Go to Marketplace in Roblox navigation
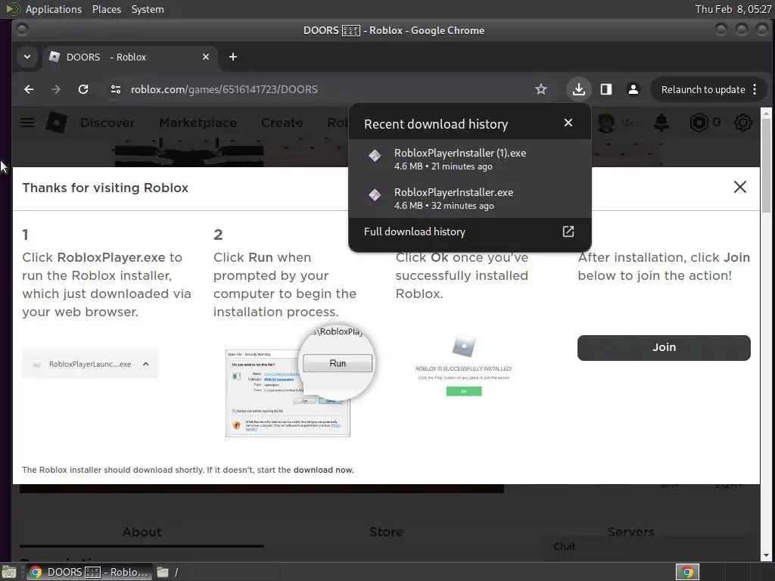 tap(198, 123)
